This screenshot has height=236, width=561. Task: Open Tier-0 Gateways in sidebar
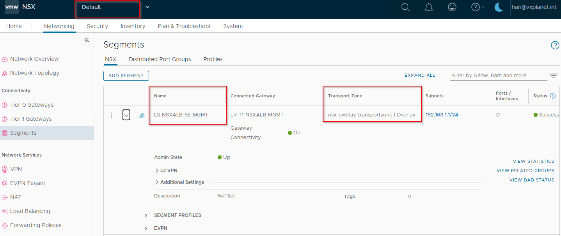32,105
